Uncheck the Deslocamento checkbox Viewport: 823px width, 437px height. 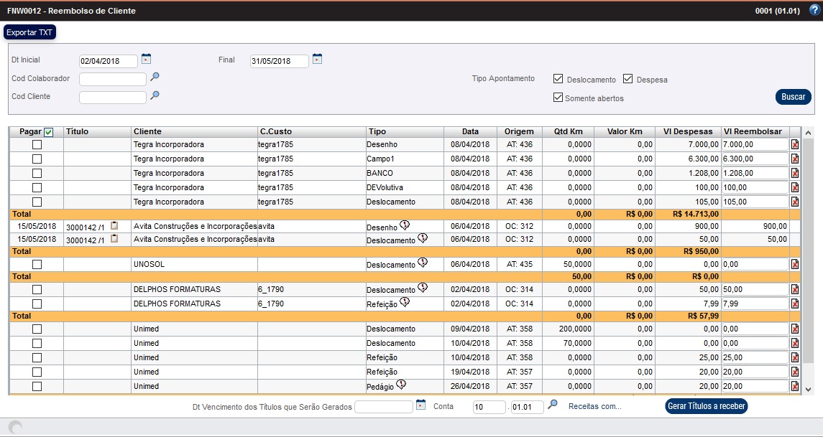coord(558,79)
